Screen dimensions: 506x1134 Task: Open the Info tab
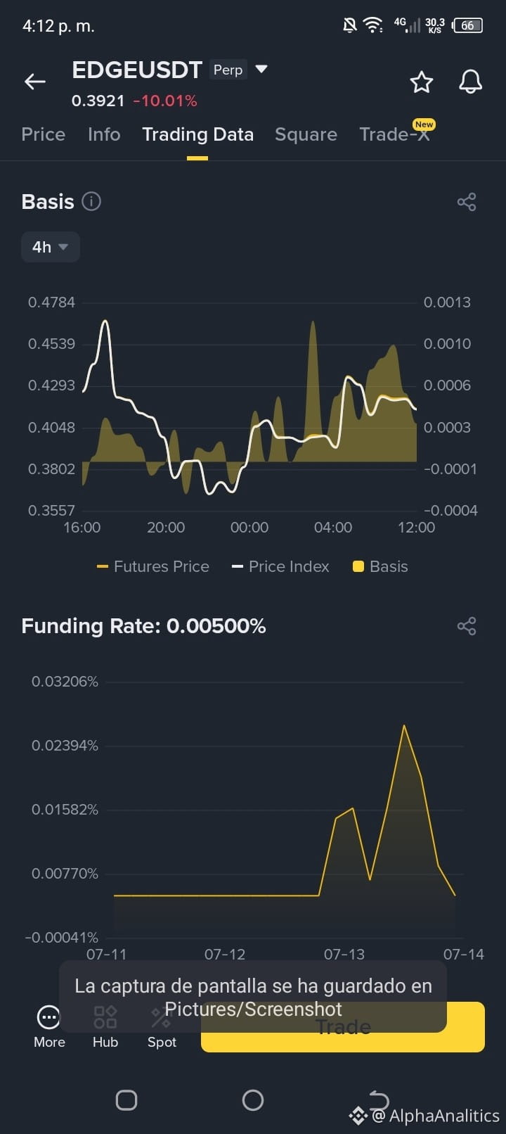[x=104, y=134]
